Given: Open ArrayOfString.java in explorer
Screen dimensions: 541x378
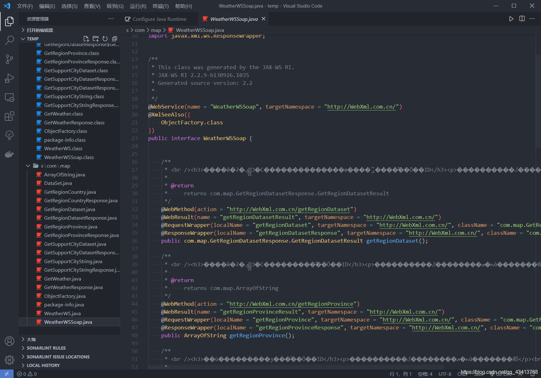Looking at the screenshot, I should click(x=70, y=174).
